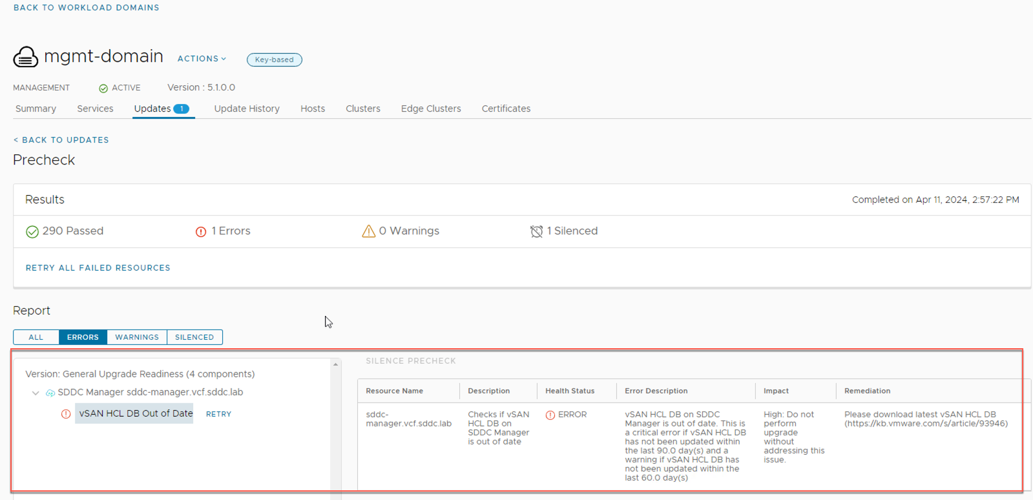Click the green passed checkmark icon
The image size is (1033, 500).
coord(32,232)
